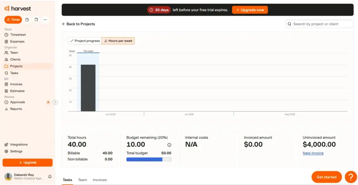Viewport: 358px width, 185px height.
Task: Switch chart to Hours per week
Action: point(118,41)
